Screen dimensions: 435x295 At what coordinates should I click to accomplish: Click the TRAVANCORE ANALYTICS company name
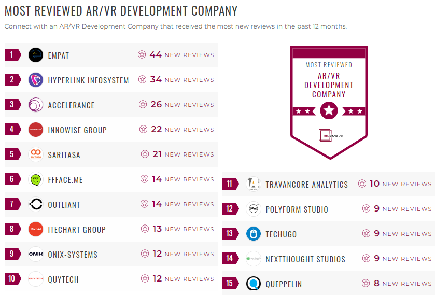pos(306,185)
